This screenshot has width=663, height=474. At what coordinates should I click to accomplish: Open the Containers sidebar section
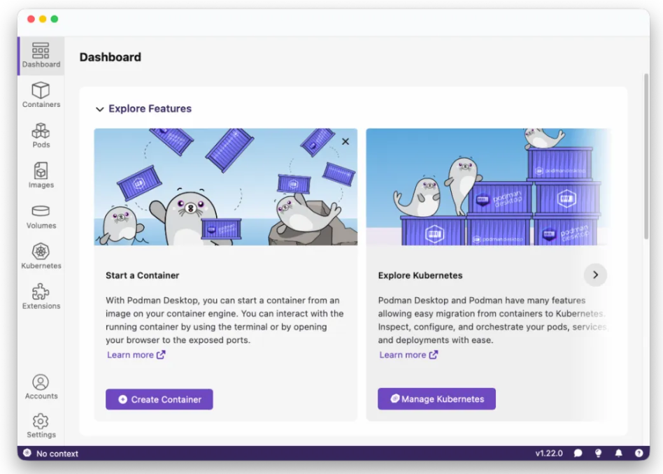click(x=41, y=95)
